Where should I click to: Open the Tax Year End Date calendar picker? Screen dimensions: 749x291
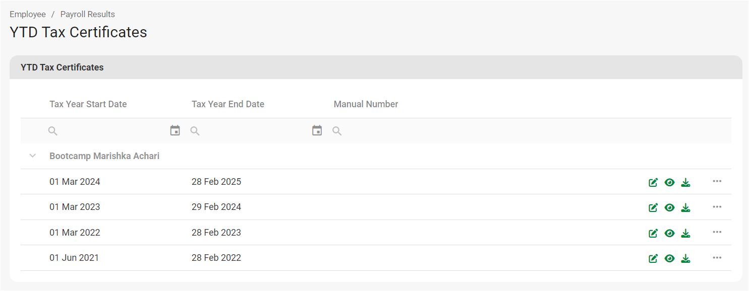pos(317,131)
